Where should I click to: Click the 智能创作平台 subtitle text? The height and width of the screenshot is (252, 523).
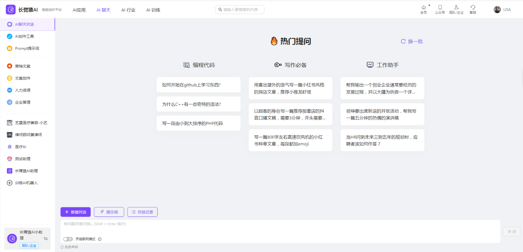point(52,10)
